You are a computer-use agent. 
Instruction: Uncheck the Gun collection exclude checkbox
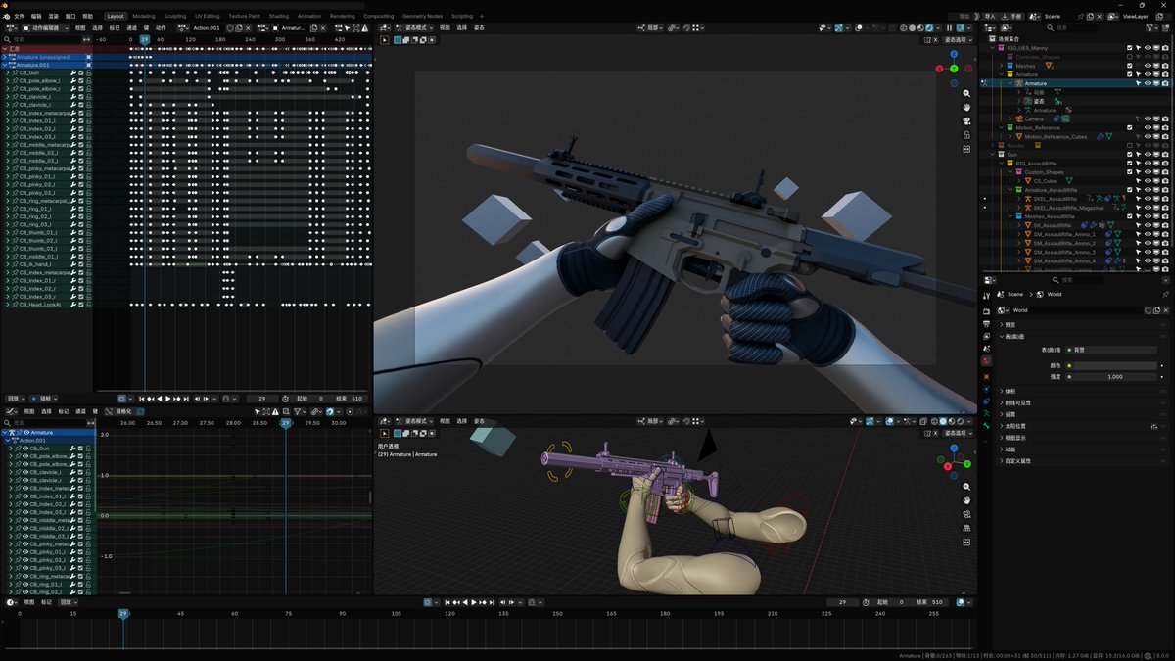point(1129,154)
